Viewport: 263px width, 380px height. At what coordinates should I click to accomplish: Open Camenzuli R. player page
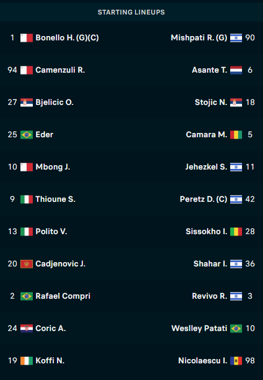tap(60, 70)
